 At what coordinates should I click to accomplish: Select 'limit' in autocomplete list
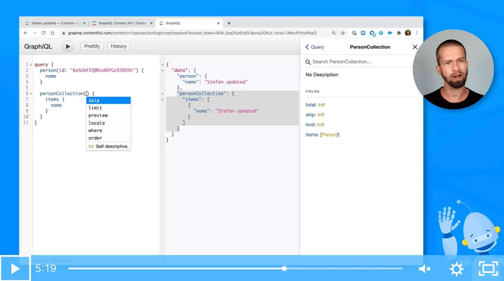(108, 108)
